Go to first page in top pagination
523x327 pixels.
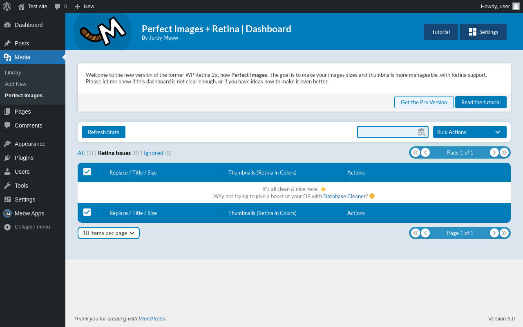coord(416,152)
